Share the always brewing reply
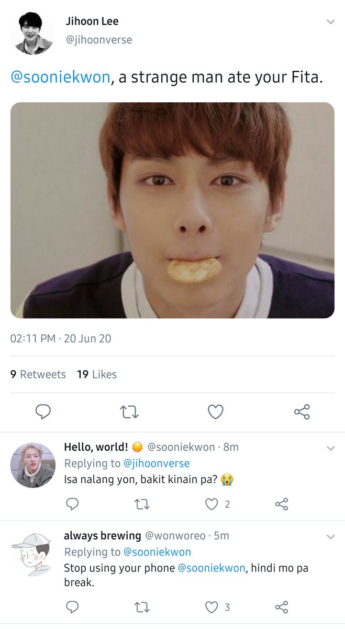The width and height of the screenshot is (345, 629). click(x=282, y=607)
